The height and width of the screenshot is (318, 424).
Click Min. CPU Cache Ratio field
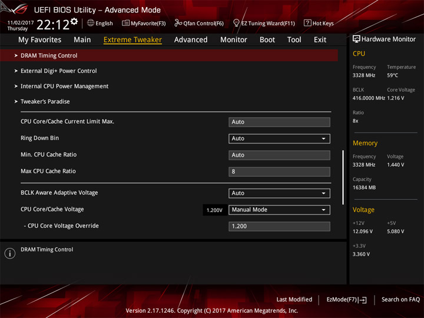pyautogui.click(x=279, y=155)
